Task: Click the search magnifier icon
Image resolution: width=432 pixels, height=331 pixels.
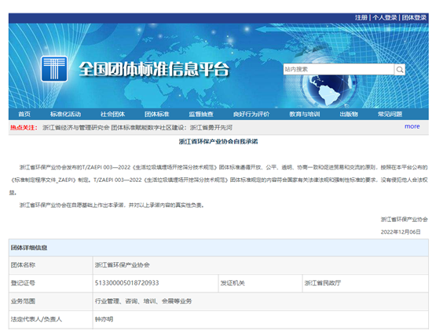Action: [400, 70]
